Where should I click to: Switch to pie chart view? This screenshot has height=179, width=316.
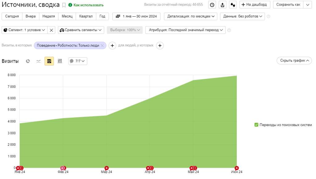pyautogui.click(x=28, y=61)
